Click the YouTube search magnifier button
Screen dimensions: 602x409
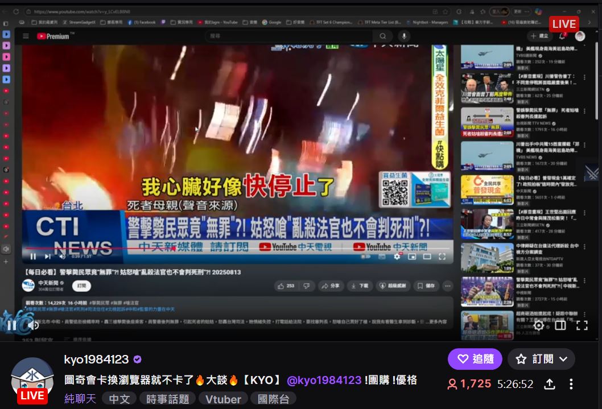tap(383, 36)
